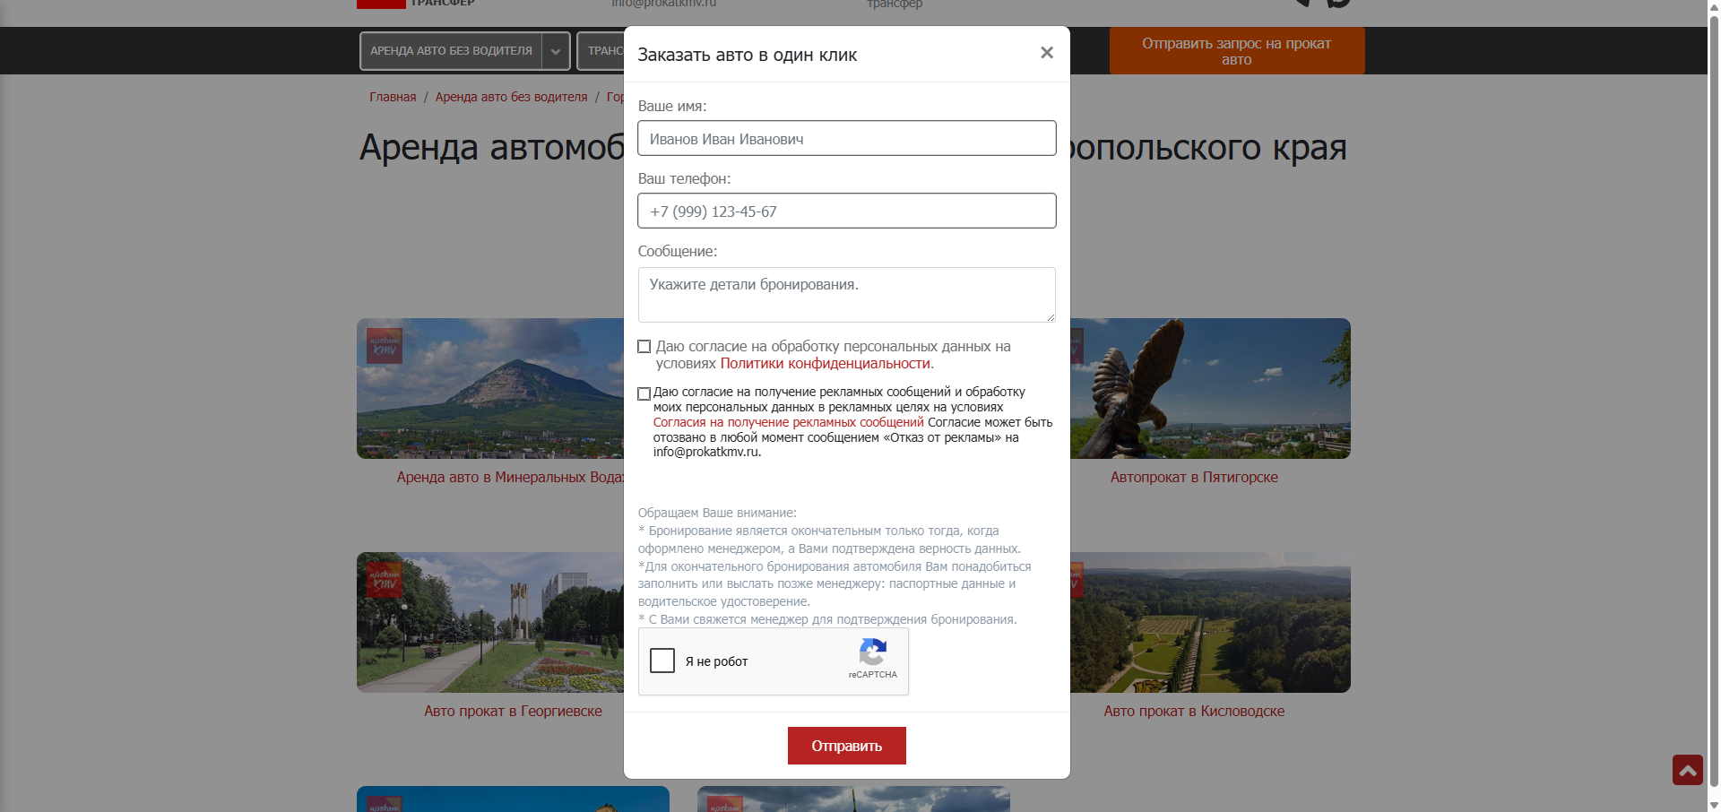Click the scroll-to-top arrow icon
1721x812 pixels.
click(1687, 770)
